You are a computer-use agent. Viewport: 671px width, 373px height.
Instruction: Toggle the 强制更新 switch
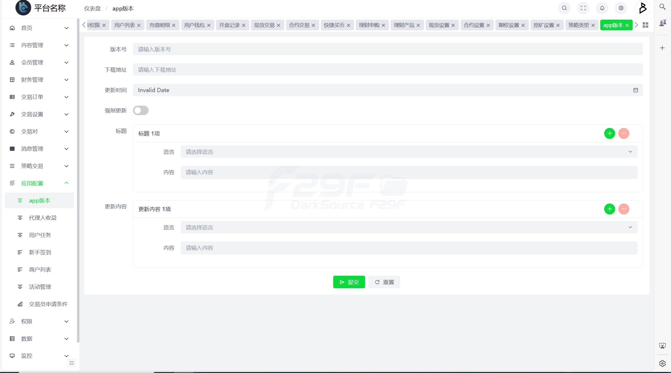pyautogui.click(x=141, y=110)
